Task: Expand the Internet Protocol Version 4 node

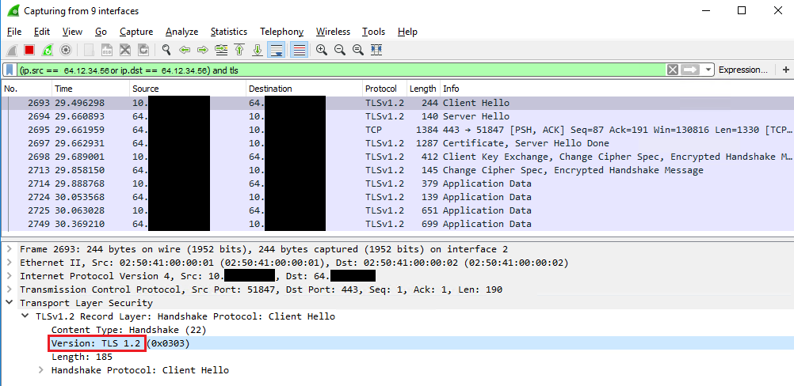Action: pos(9,276)
